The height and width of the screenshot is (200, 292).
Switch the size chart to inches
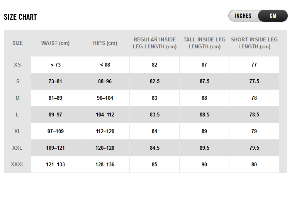[243, 16]
